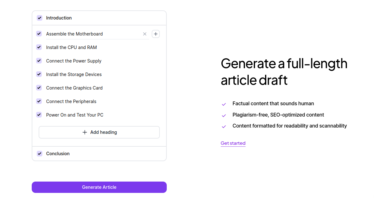Uncheck Install the Storage Devices checkbox
The image size is (374, 202).
click(x=39, y=74)
